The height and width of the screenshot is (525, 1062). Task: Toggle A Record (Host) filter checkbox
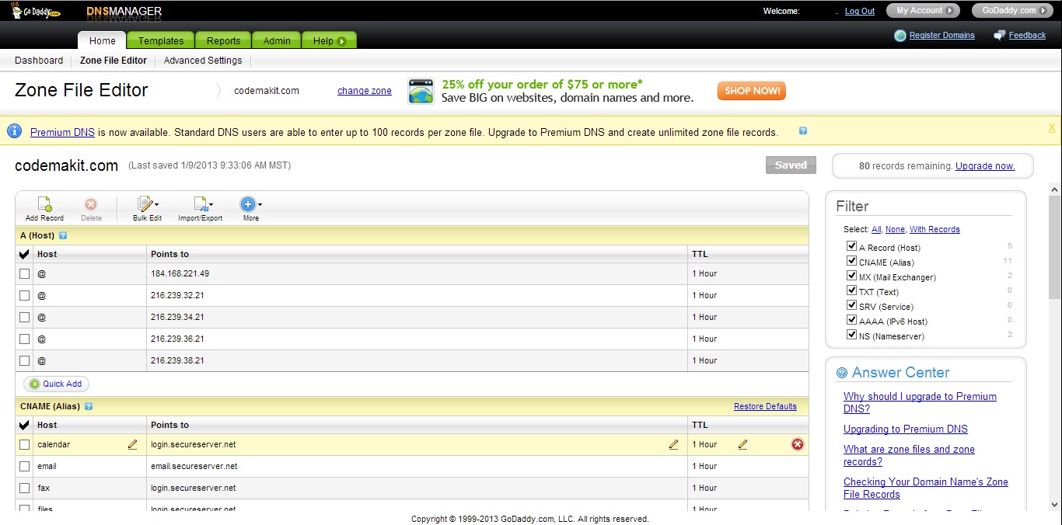click(x=851, y=246)
